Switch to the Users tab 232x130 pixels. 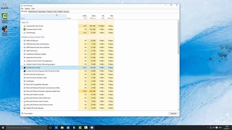pyautogui.click(x=55, y=12)
